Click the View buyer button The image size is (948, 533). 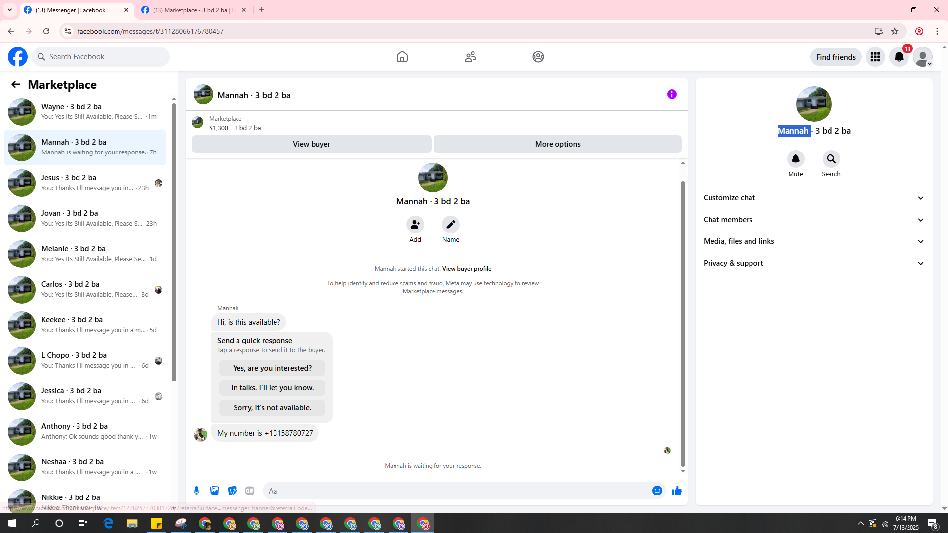coord(311,144)
